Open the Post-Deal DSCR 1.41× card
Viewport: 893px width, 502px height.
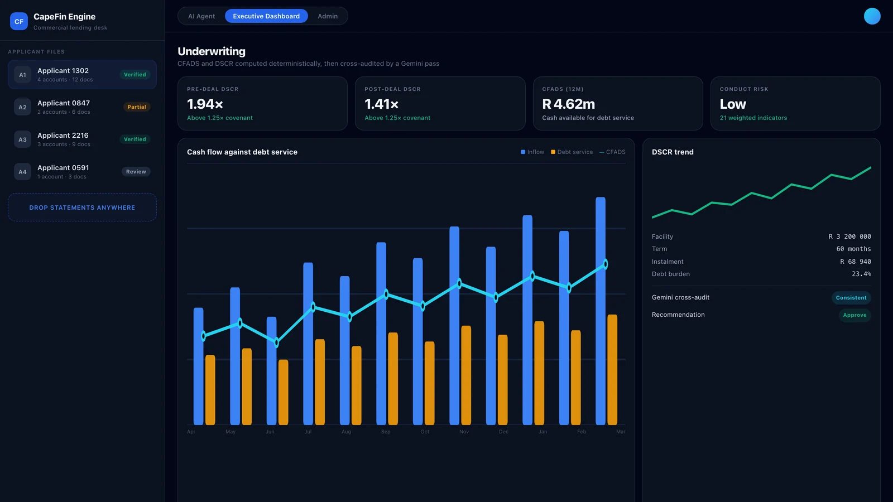pyautogui.click(x=440, y=104)
